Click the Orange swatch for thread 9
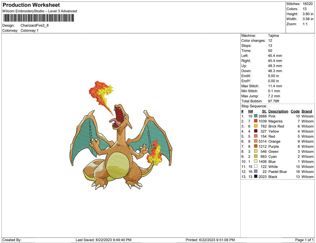Viewport: 316px width, 243px height. click(x=256, y=141)
